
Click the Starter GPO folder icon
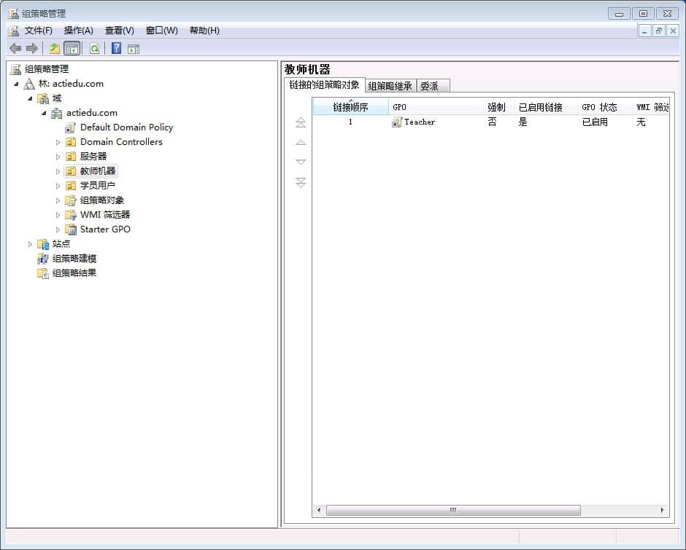pos(71,229)
